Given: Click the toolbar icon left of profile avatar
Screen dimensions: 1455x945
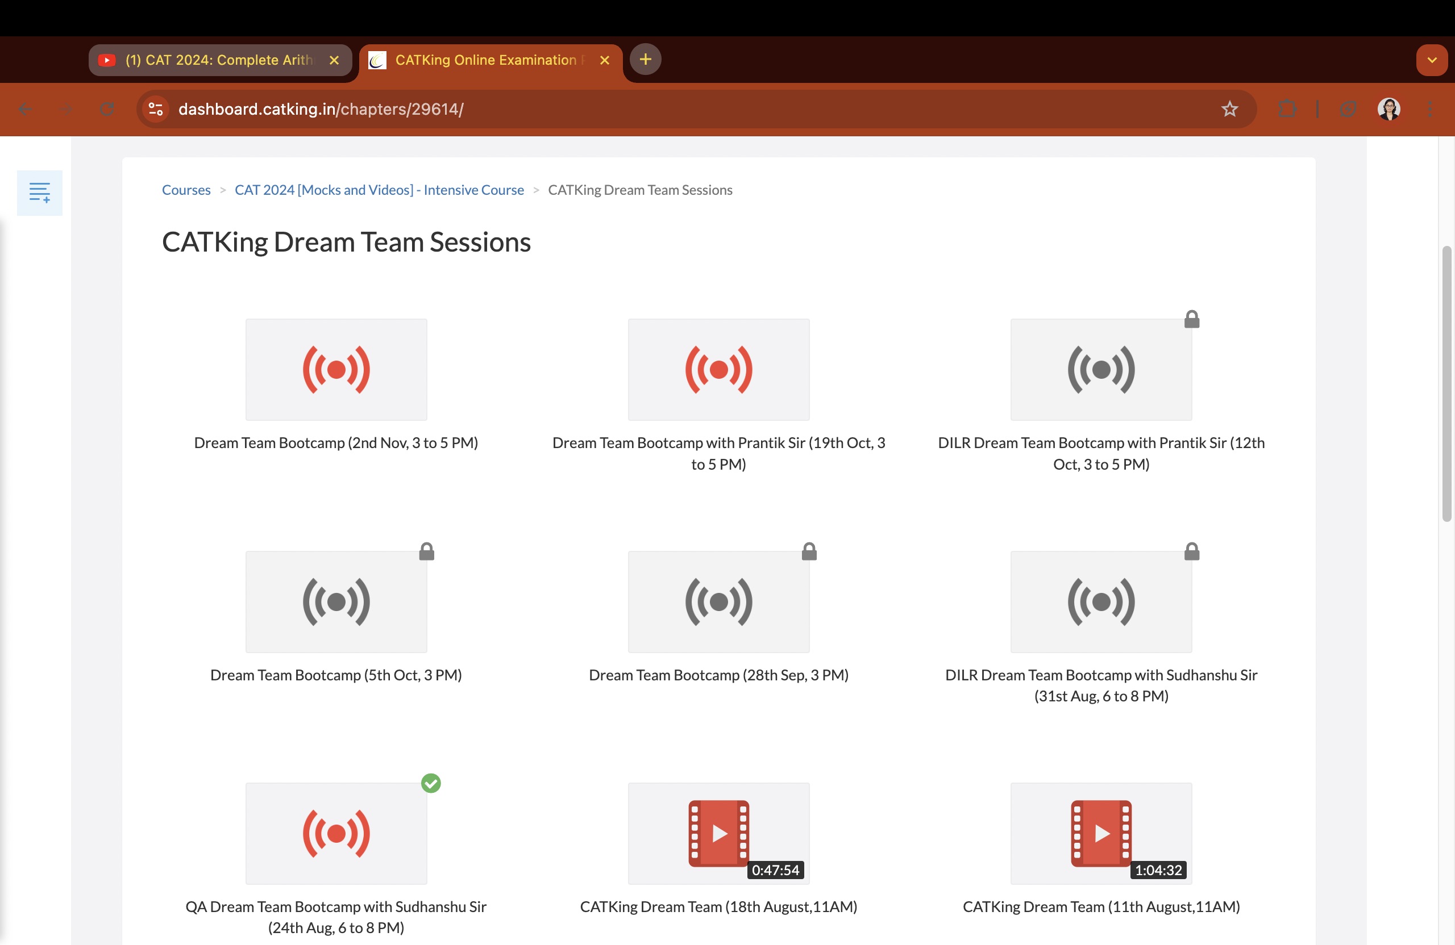Looking at the screenshot, I should pos(1348,110).
